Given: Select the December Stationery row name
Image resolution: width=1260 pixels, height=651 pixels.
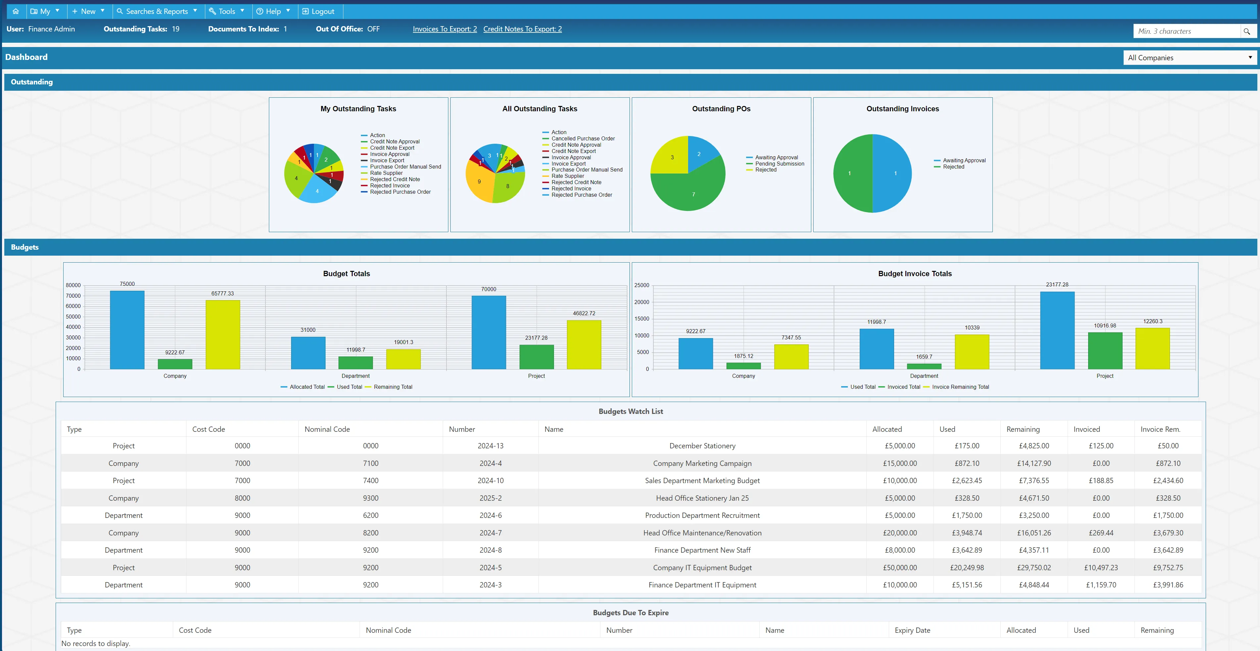Looking at the screenshot, I should (x=702, y=446).
